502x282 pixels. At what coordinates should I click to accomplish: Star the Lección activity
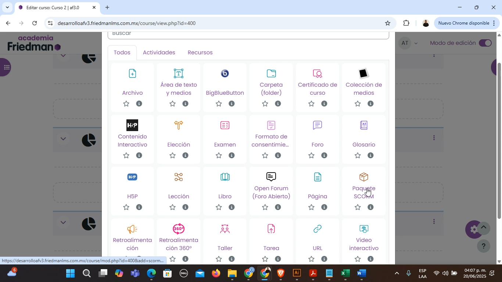click(x=172, y=207)
